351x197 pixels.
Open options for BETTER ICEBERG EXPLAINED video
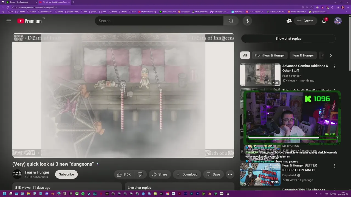[335, 166]
